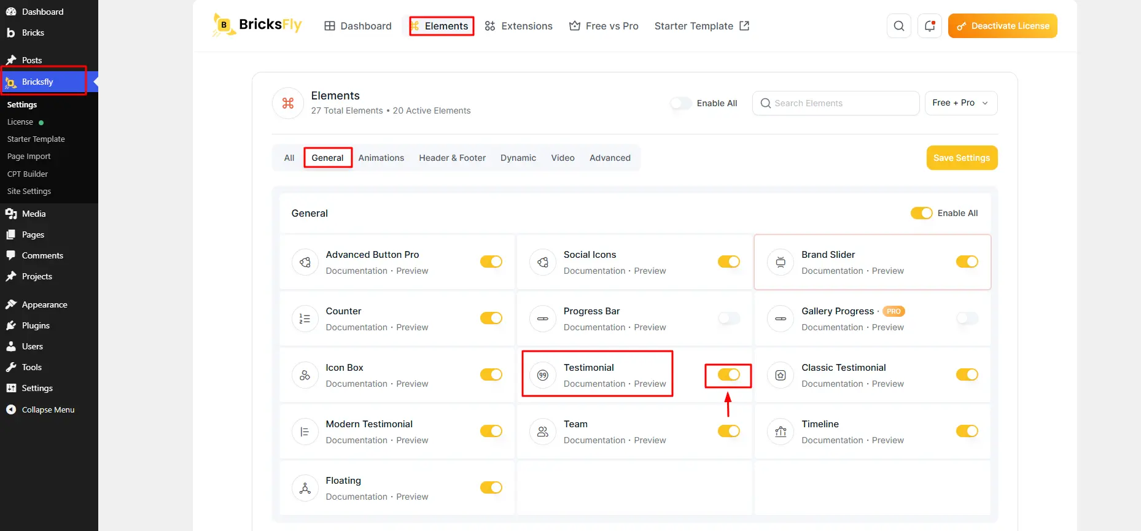Screen dimensions: 1141x531
Task: Click the search magnifier icon in header
Action: click(x=898, y=26)
